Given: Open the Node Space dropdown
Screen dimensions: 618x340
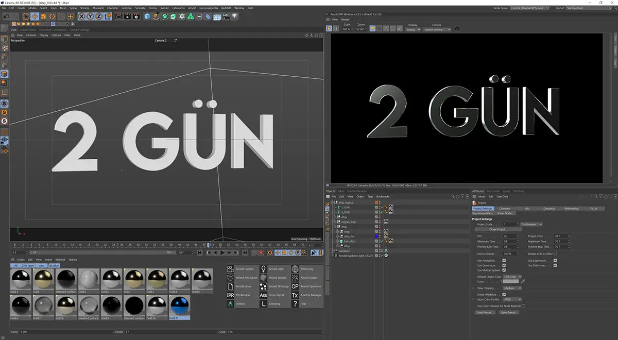Looking at the screenshot, I should [530, 8].
